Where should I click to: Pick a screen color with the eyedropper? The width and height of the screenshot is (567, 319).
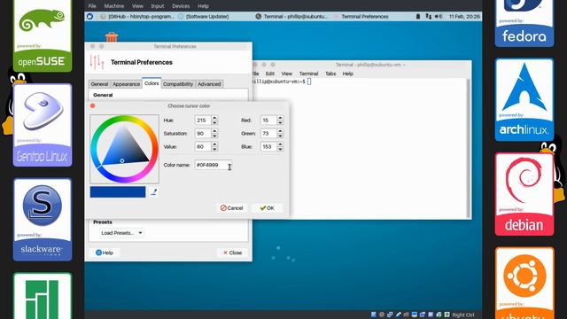pos(153,192)
